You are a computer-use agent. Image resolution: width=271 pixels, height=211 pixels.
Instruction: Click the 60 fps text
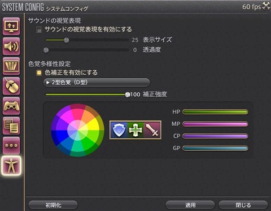click(x=251, y=7)
